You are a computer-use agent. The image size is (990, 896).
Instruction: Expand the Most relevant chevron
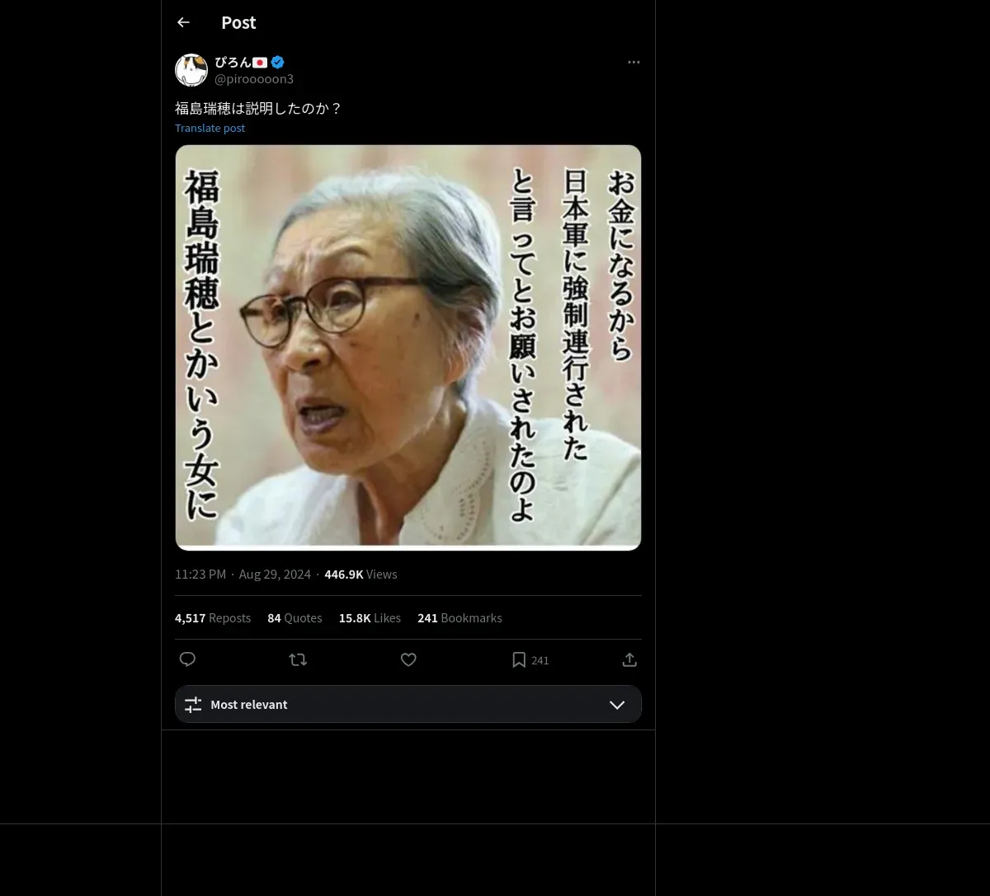coord(617,705)
